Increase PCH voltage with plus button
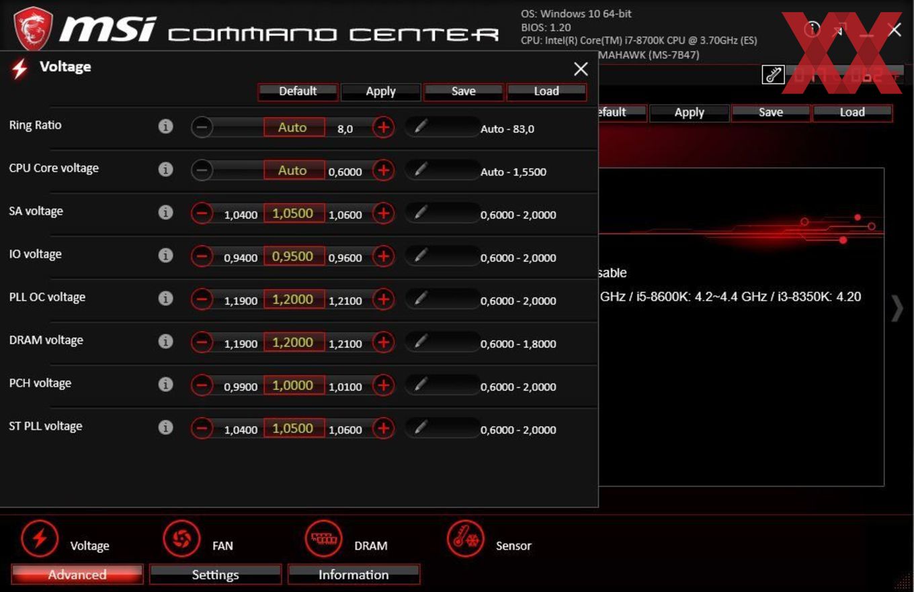914x592 pixels. [383, 385]
